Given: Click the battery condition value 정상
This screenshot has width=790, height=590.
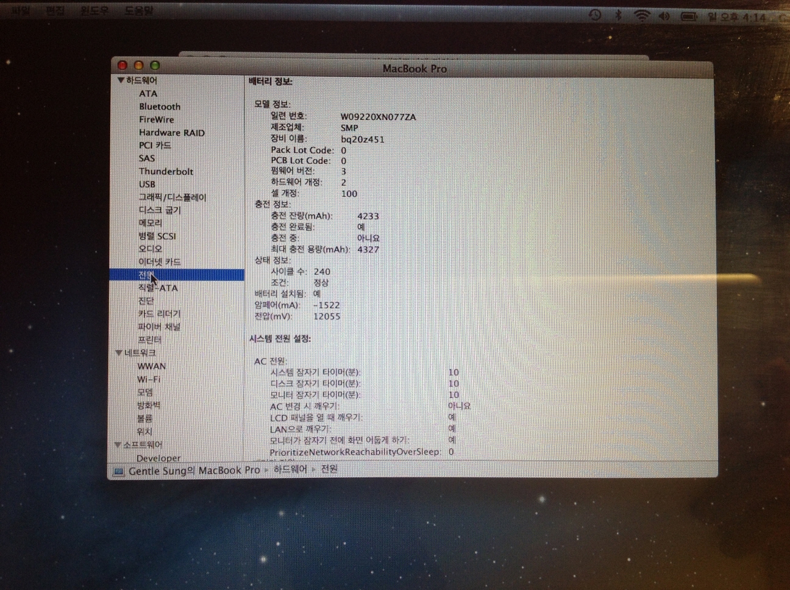Looking at the screenshot, I should click(321, 283).
